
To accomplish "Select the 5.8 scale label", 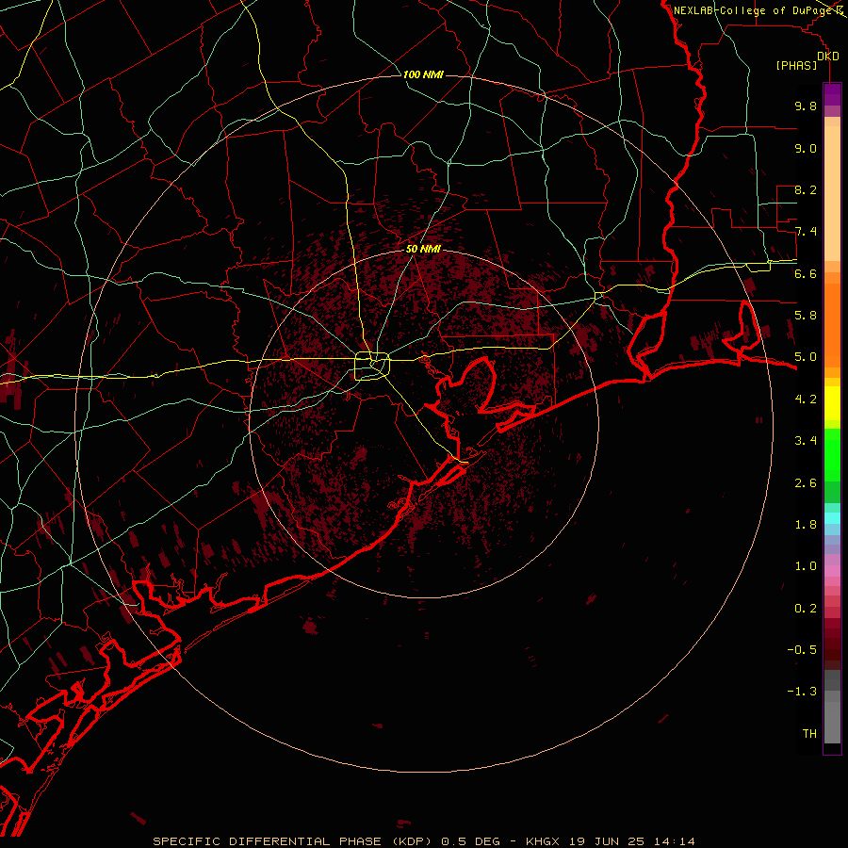I will click(x=806, y=316).
